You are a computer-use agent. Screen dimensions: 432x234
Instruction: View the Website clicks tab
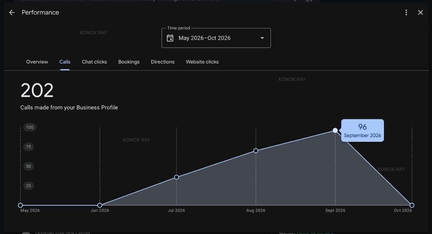coord(202,62)
